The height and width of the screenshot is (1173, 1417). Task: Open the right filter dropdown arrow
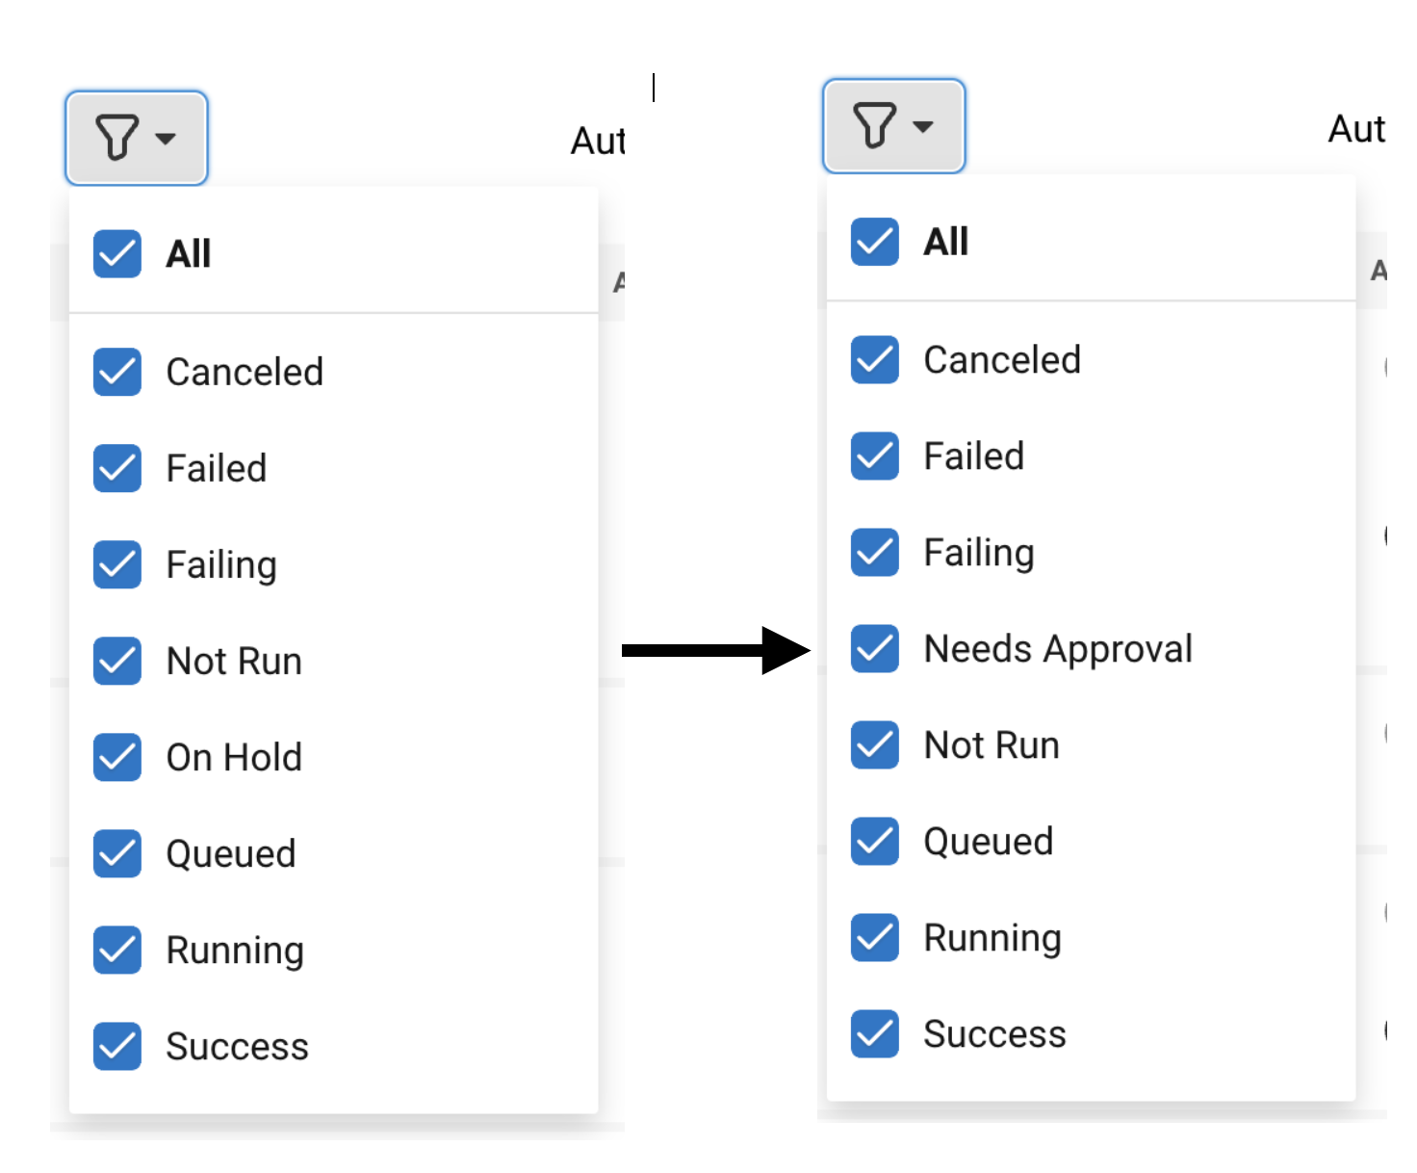(922, 127)
